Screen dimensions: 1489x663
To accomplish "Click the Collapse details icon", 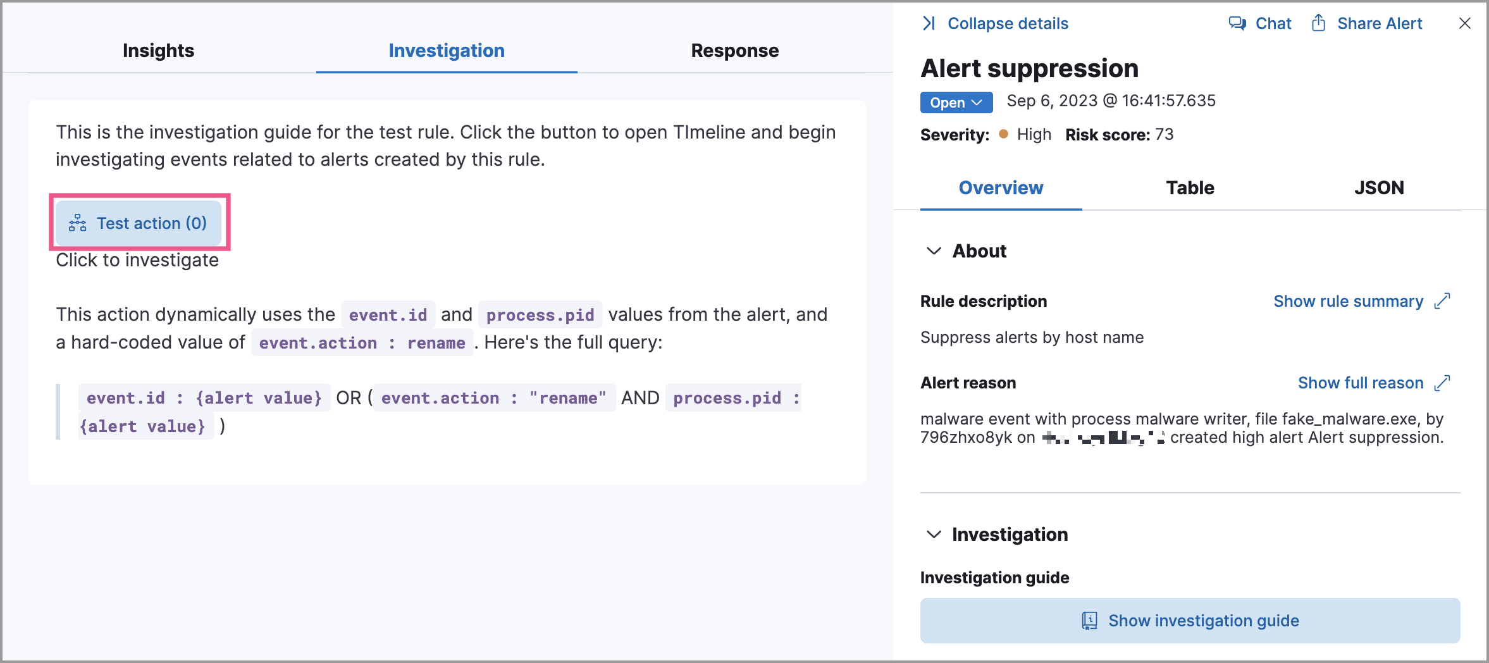I will (x=929, y=23).
